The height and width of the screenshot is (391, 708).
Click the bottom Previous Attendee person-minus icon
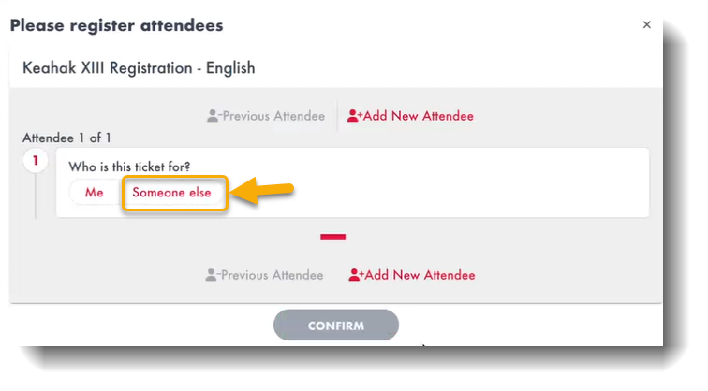[213, 275]
